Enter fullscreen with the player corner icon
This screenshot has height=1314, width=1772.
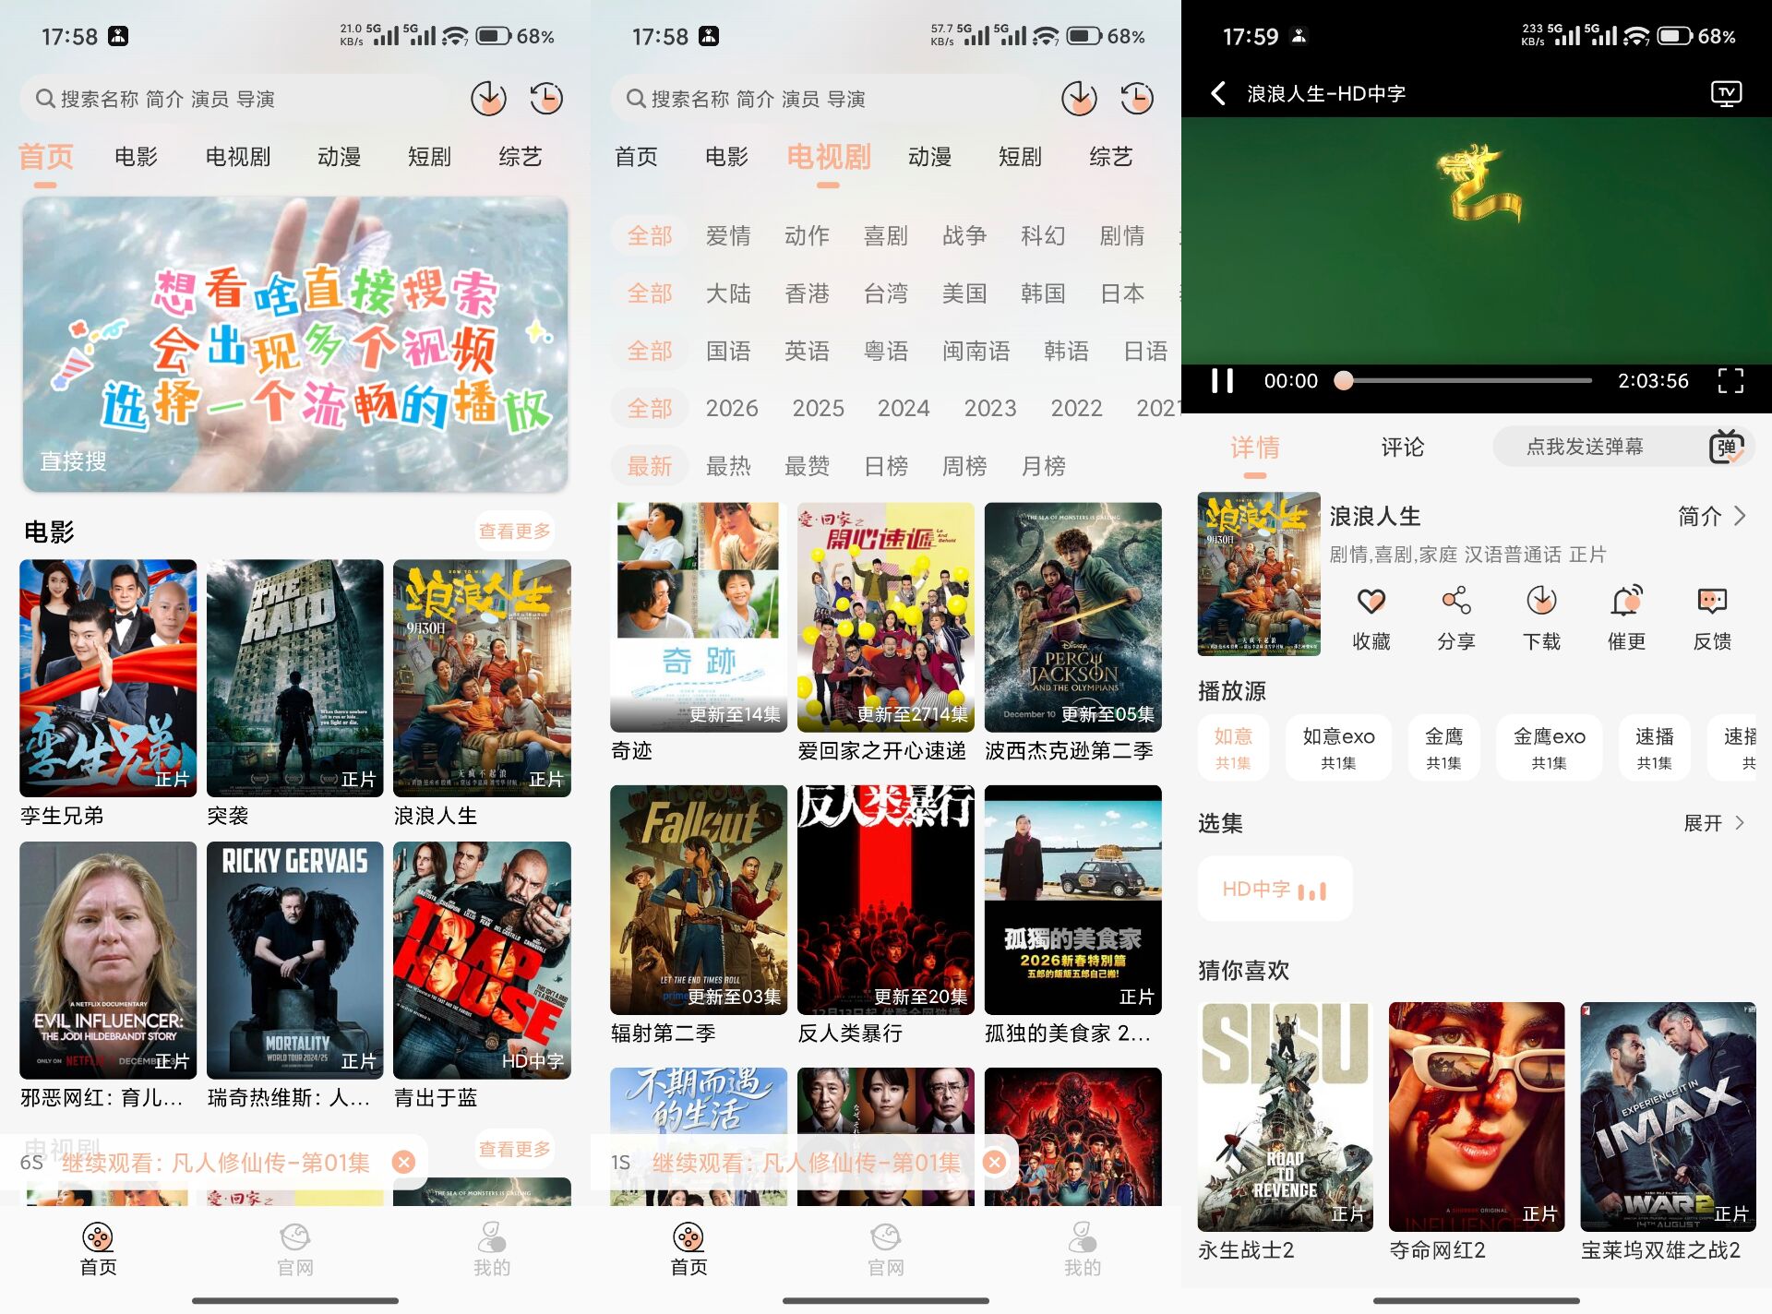click(1730, 381)
